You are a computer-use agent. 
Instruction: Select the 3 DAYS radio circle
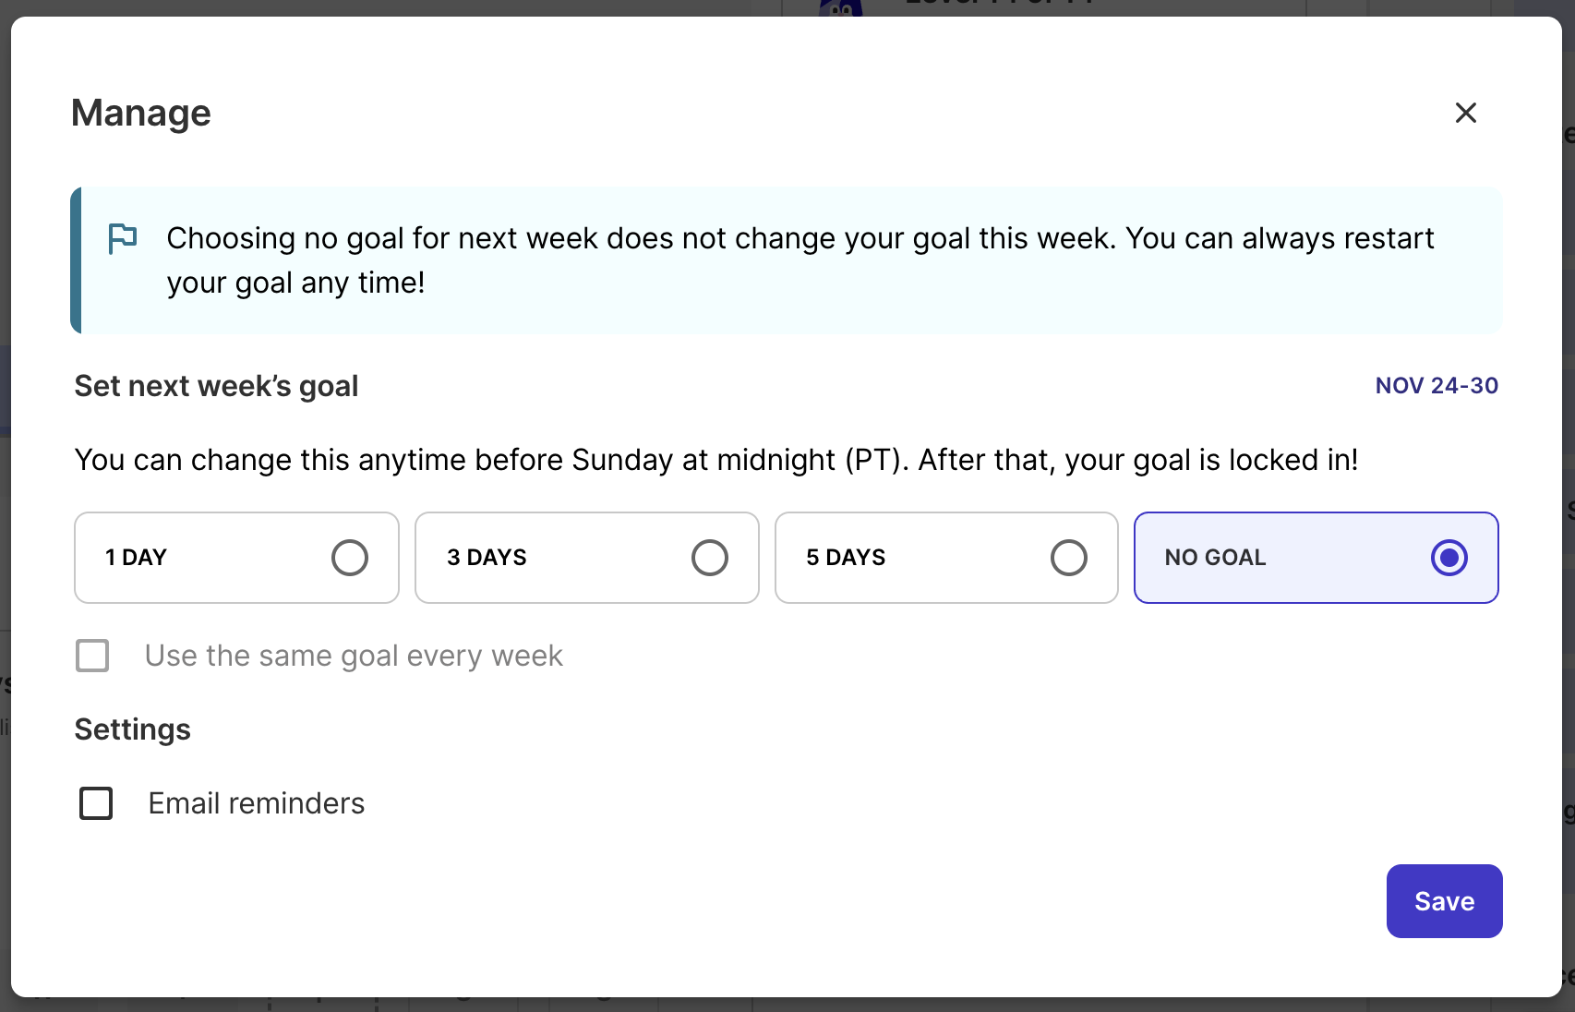[x=709, y=558]
